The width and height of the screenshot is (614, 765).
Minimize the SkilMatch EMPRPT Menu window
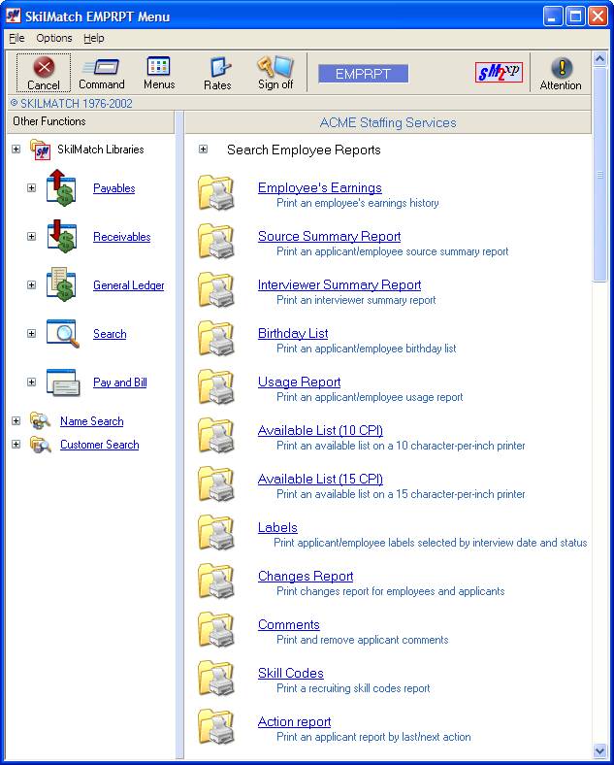click(x=552, y=17)
